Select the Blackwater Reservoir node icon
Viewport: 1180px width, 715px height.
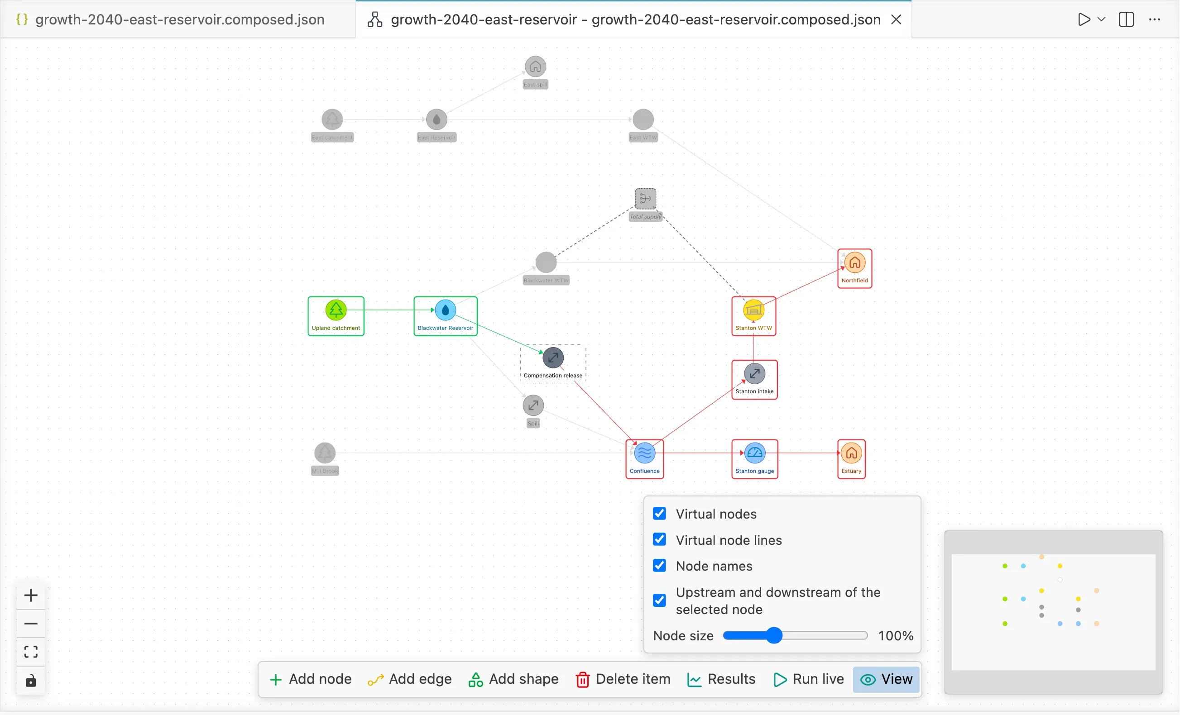click(446, 310)
